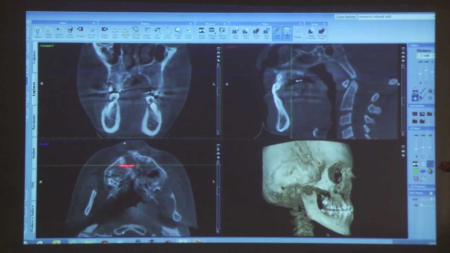This screenshot has height=253, width=450.
Task: Switch to the Panoramic tab
Action: pos(34,121)
